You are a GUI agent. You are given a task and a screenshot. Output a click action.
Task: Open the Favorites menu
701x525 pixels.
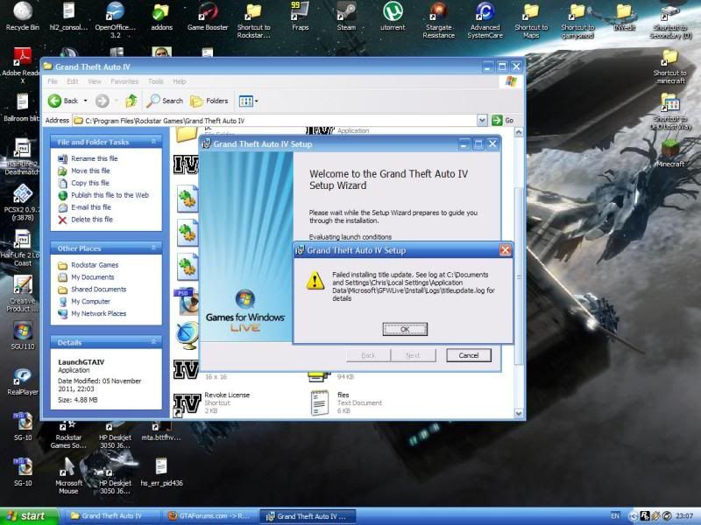point(124,81)
